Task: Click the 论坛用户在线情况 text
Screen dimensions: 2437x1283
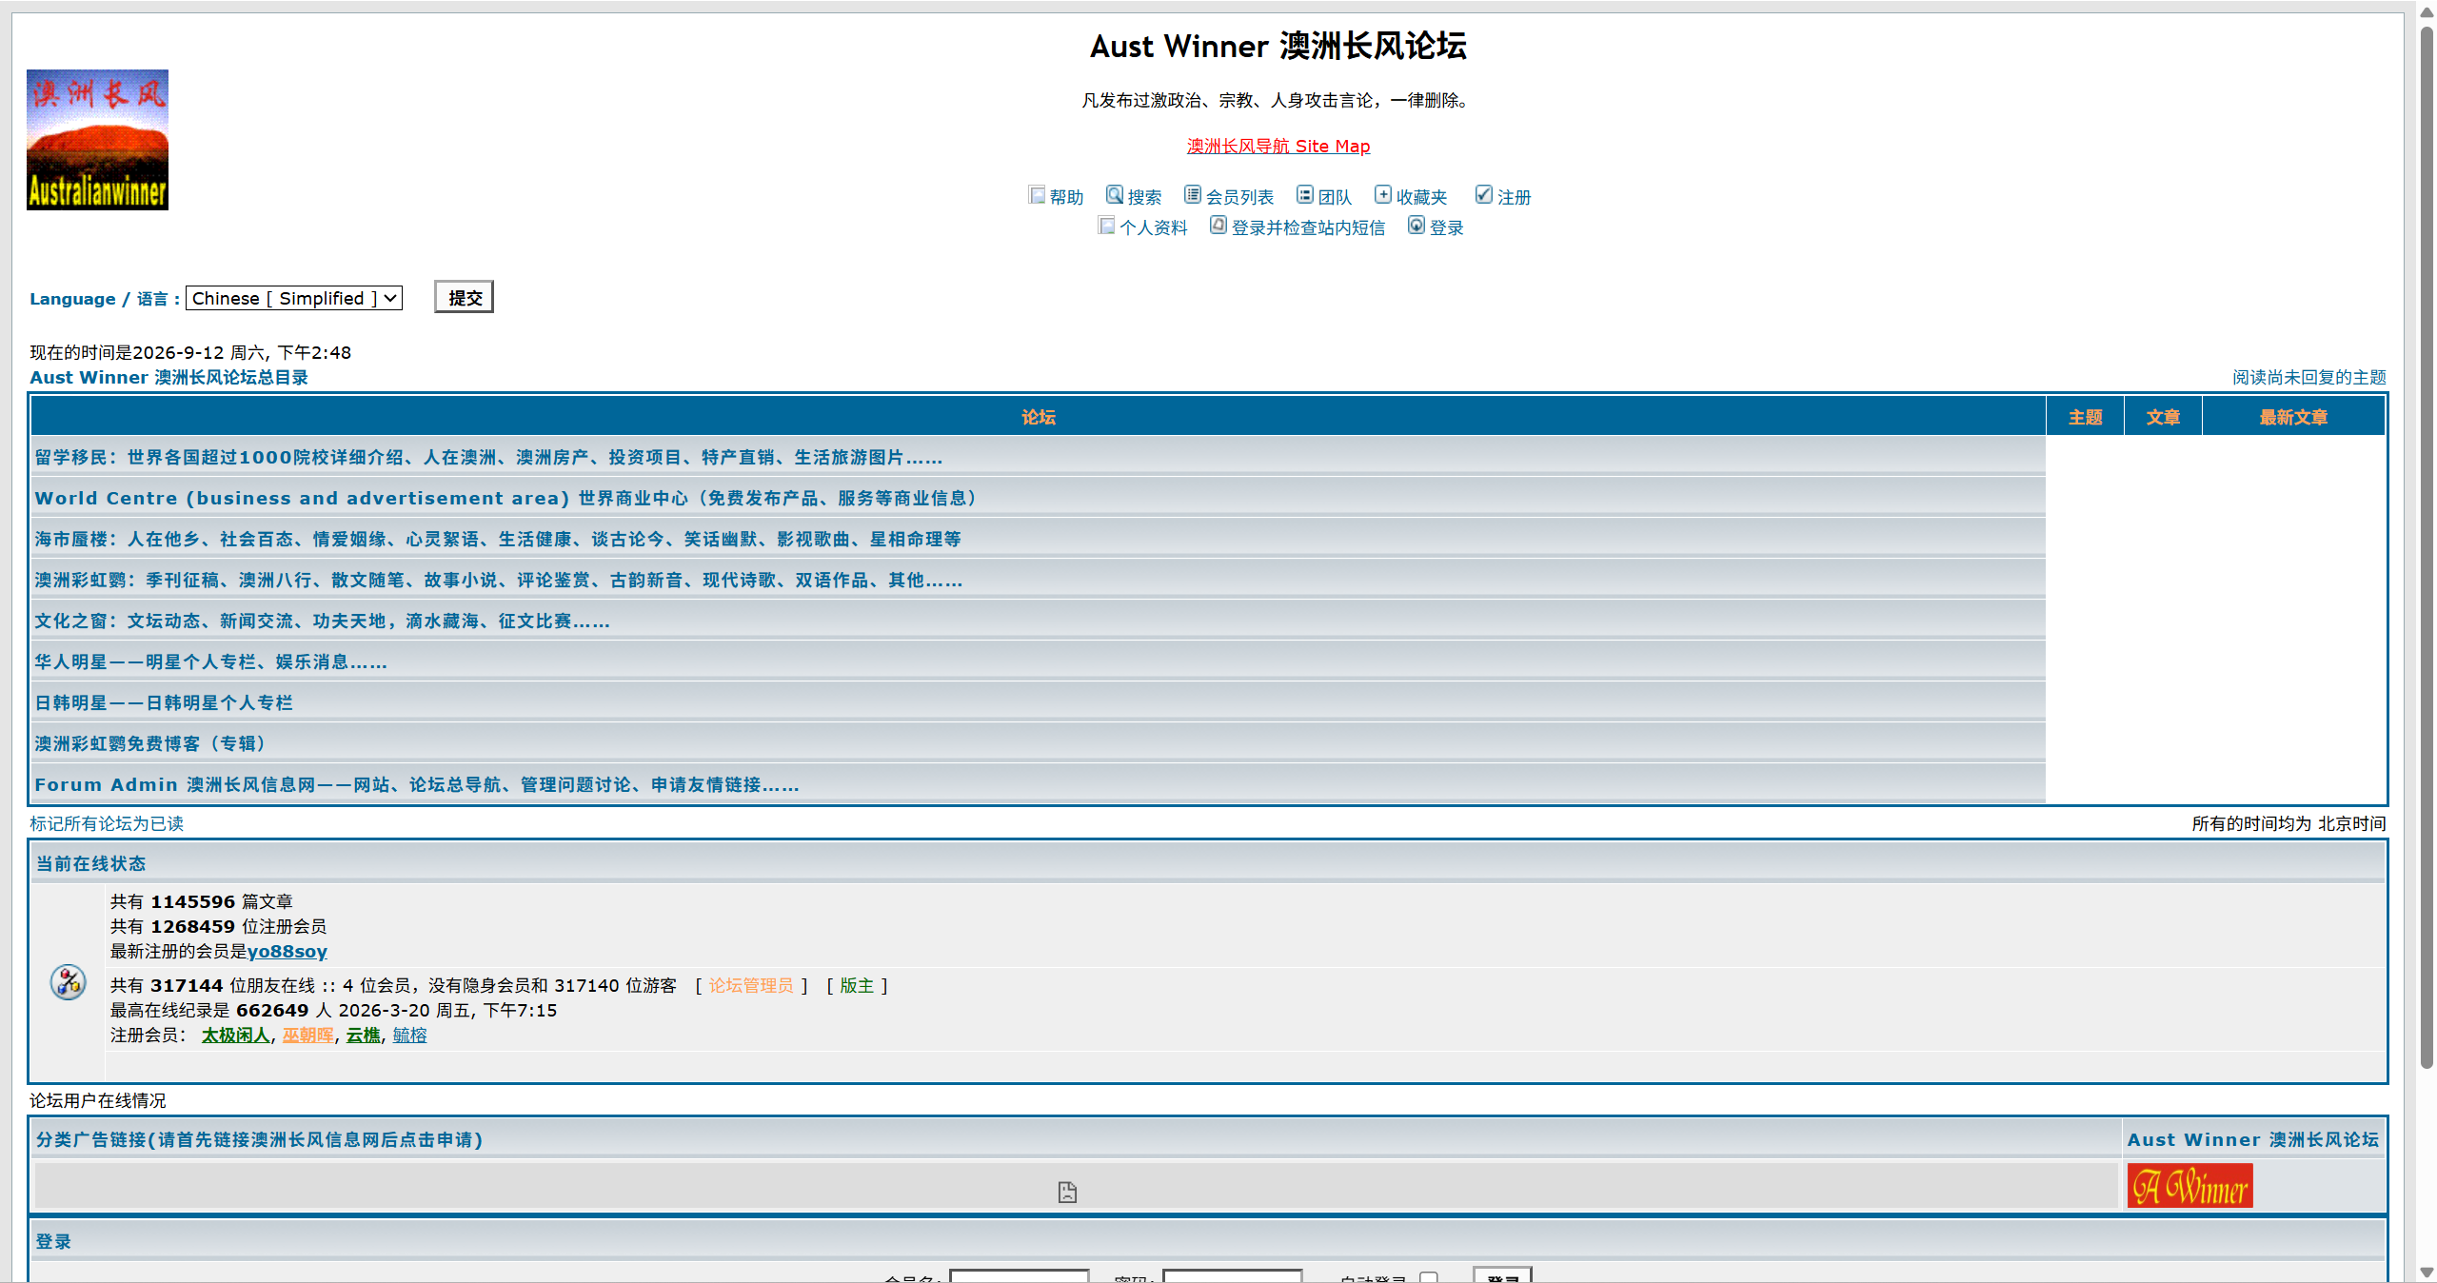Action: 98,1101
